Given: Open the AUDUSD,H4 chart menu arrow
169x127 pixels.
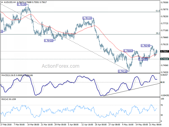Looking at the screenshot, I should tap(2, 2).
